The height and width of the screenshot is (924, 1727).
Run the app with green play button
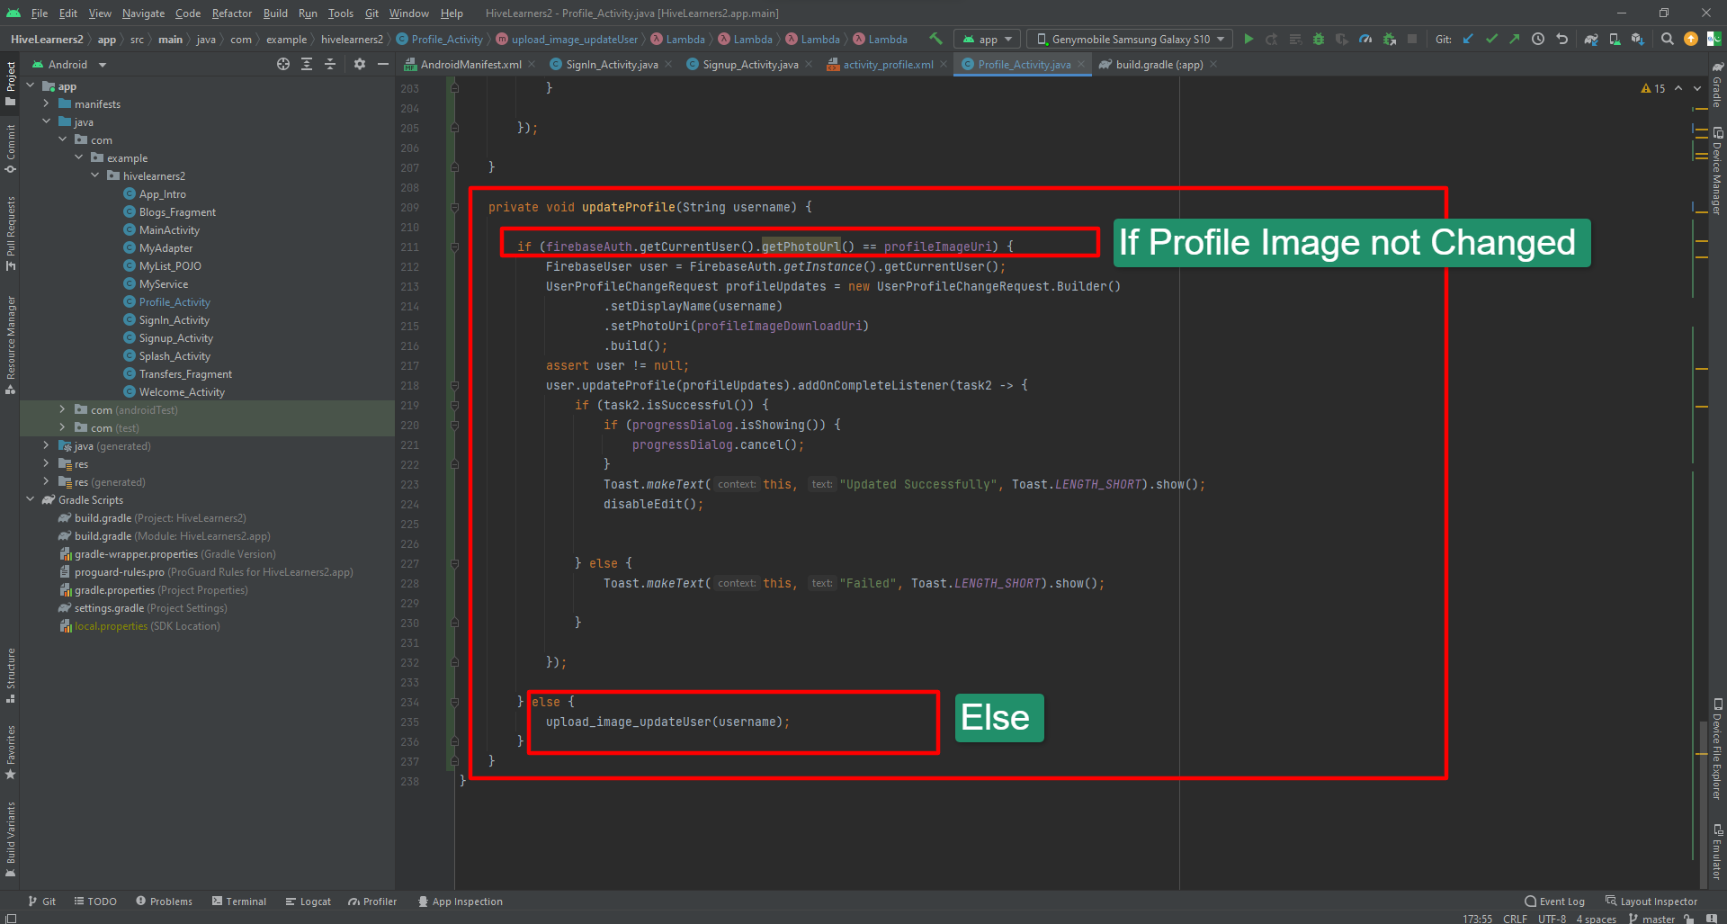(1248, 39)
